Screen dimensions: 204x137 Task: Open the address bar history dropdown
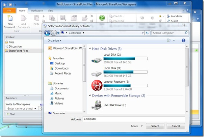pyautogui.click(x=143, y=33)
